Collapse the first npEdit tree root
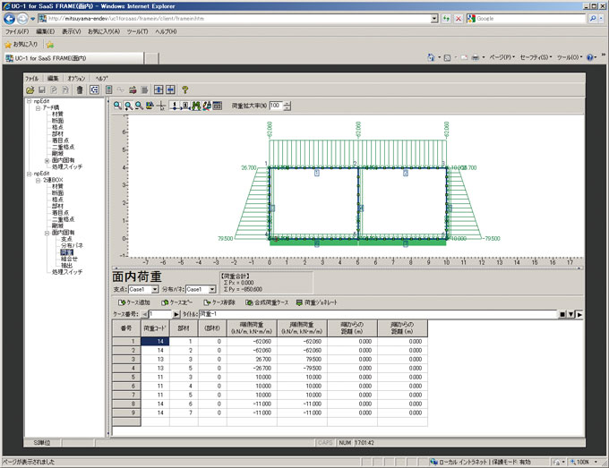 [x=29, y=101]
